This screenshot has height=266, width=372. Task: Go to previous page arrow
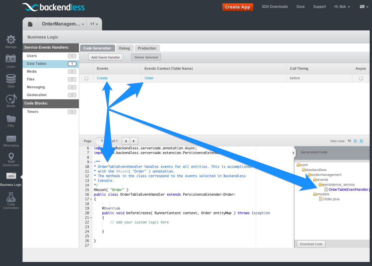126,141
